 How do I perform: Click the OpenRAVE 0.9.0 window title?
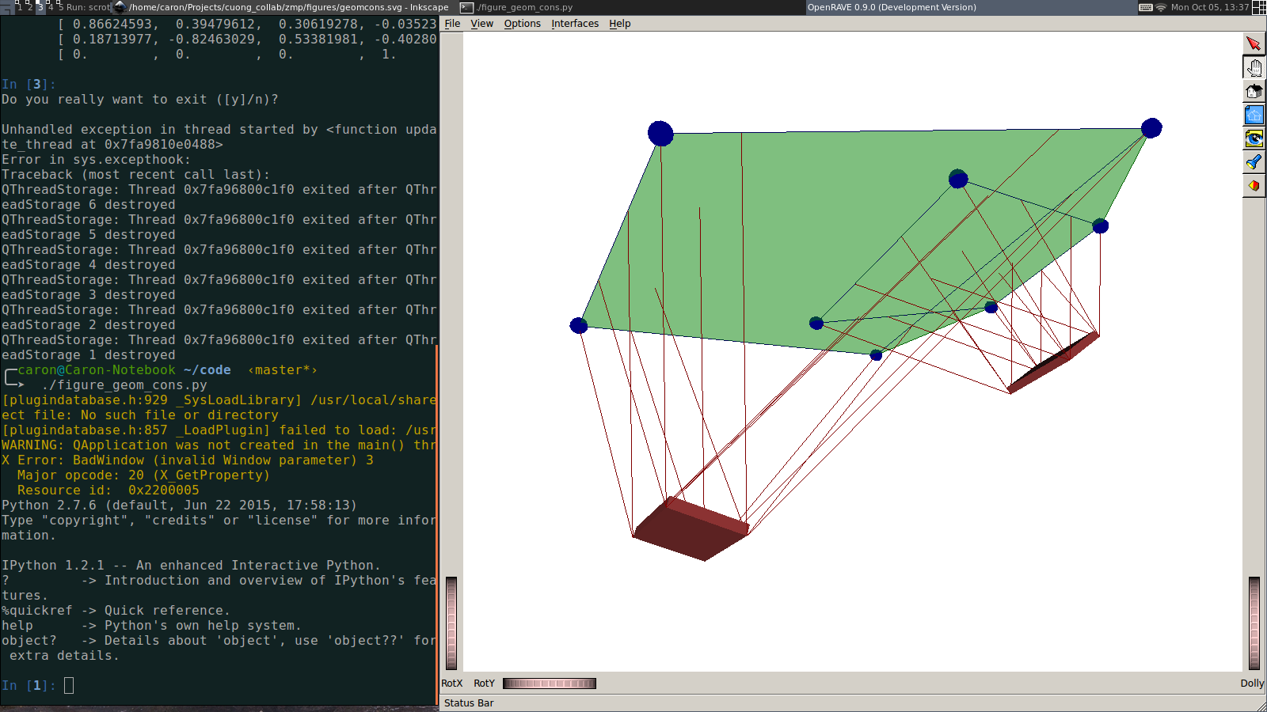892,7
